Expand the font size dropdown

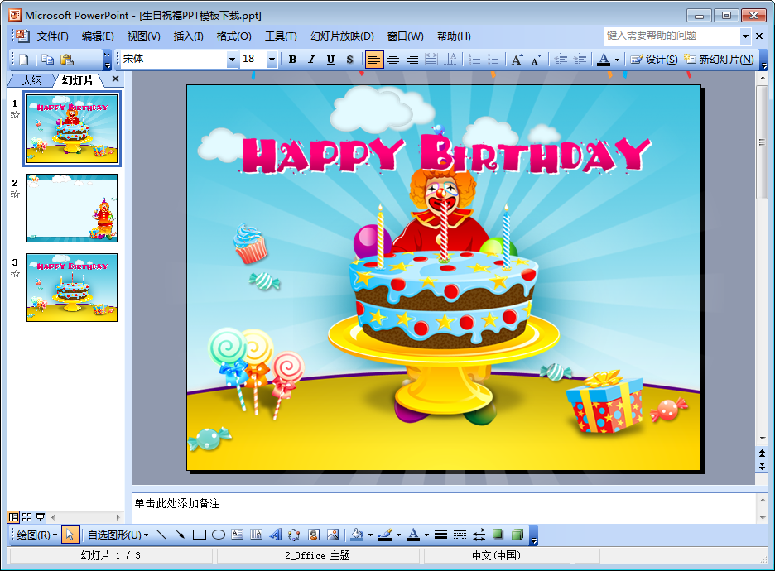click(272, 60)
